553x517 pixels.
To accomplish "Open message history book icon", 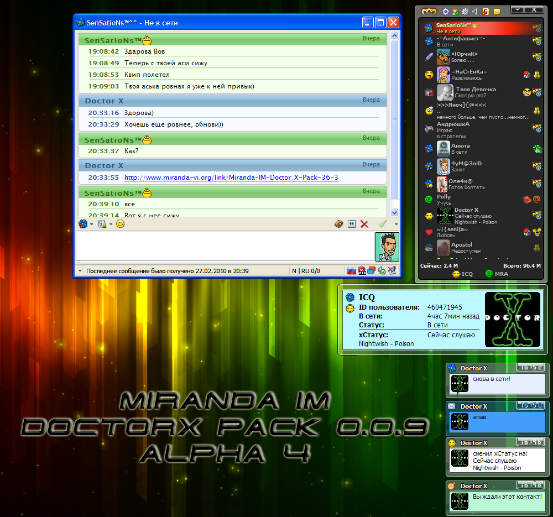I will tap(338, 224).
